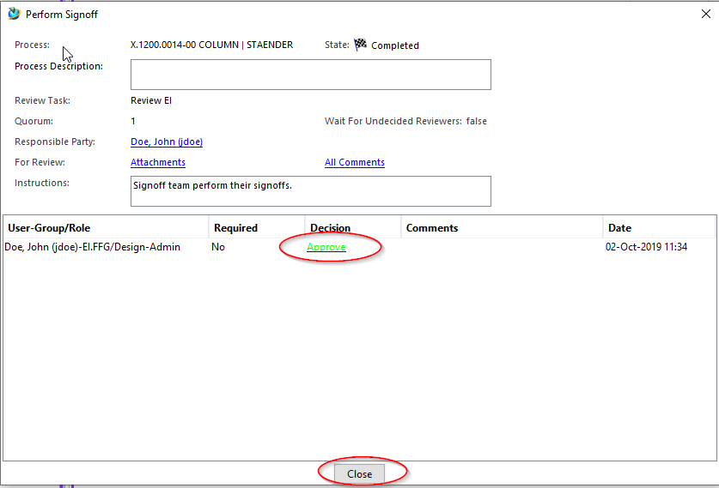Viewport: 719px width, 488px height.
Task: Click inside the Process Description text box
Action: [x=310, y=75]
